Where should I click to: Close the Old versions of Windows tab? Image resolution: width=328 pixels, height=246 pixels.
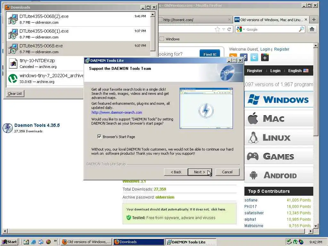[306, 20]
